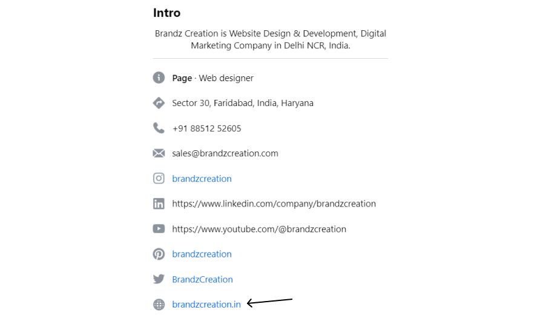The height and width of the screenshot is (324, 552).
Task: Click the +91 88512 52605 phone number
Action: pyautogui.click(x=206, y=128)
